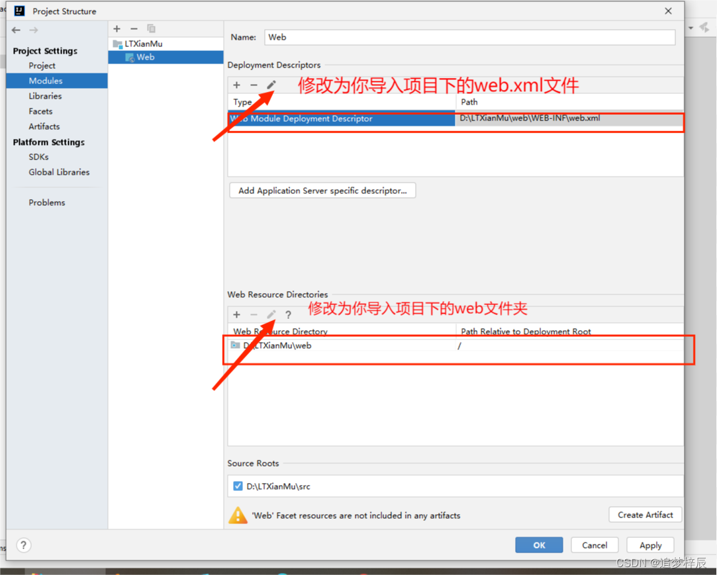Click the Create Artifact button
Image resolution: width=717 pixels, height=575 pixels.
coord(645,515)
